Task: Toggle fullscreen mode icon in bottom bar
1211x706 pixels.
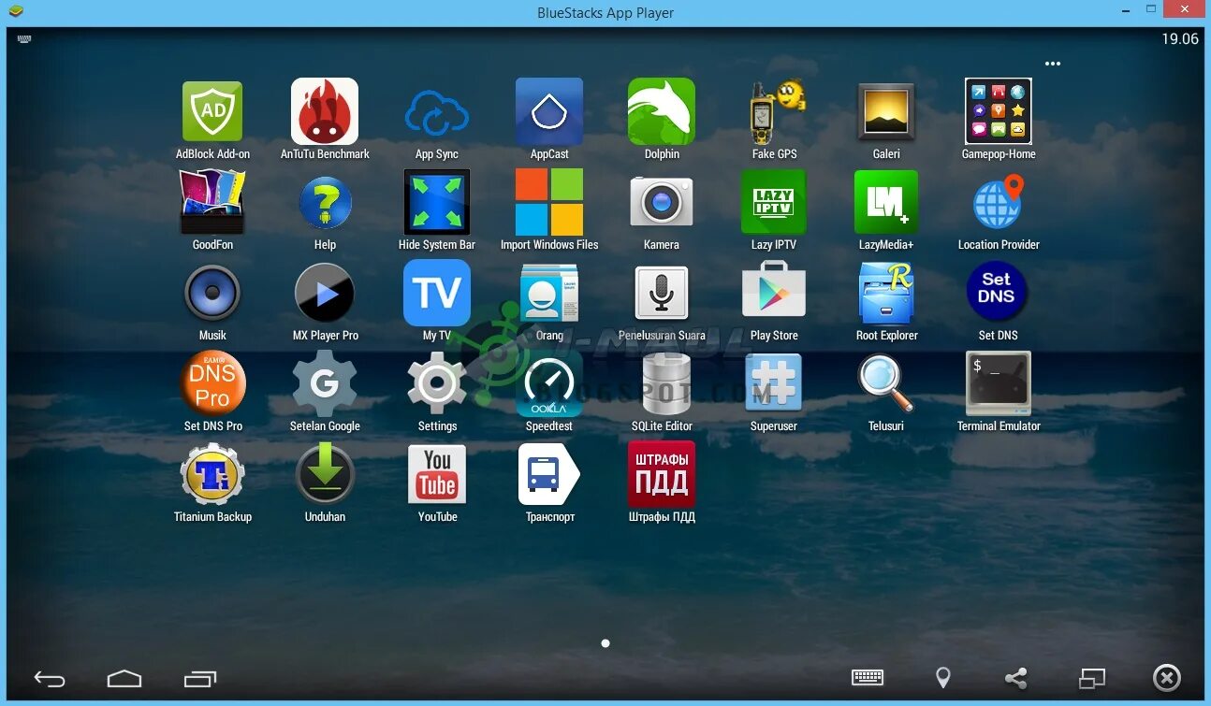Action: click(1092, 678)
